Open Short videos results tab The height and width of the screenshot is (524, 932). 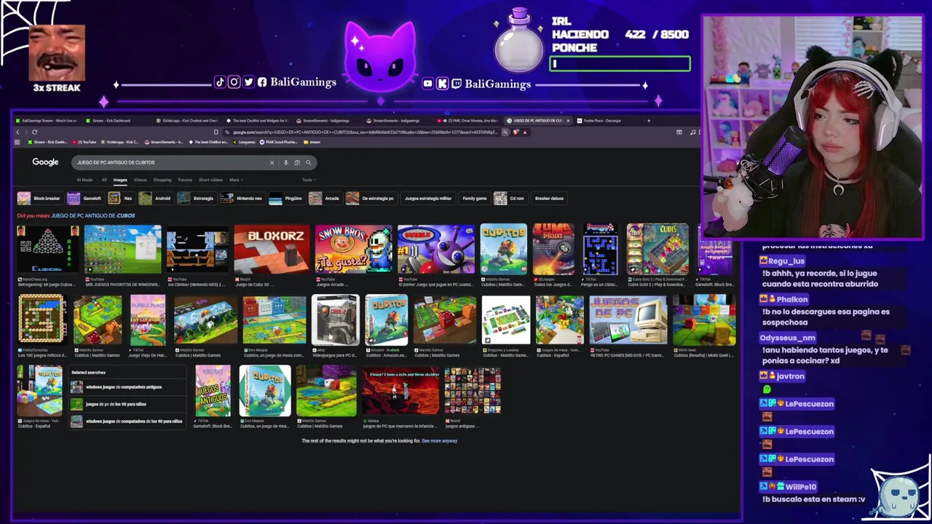click(x=210, y=180)
